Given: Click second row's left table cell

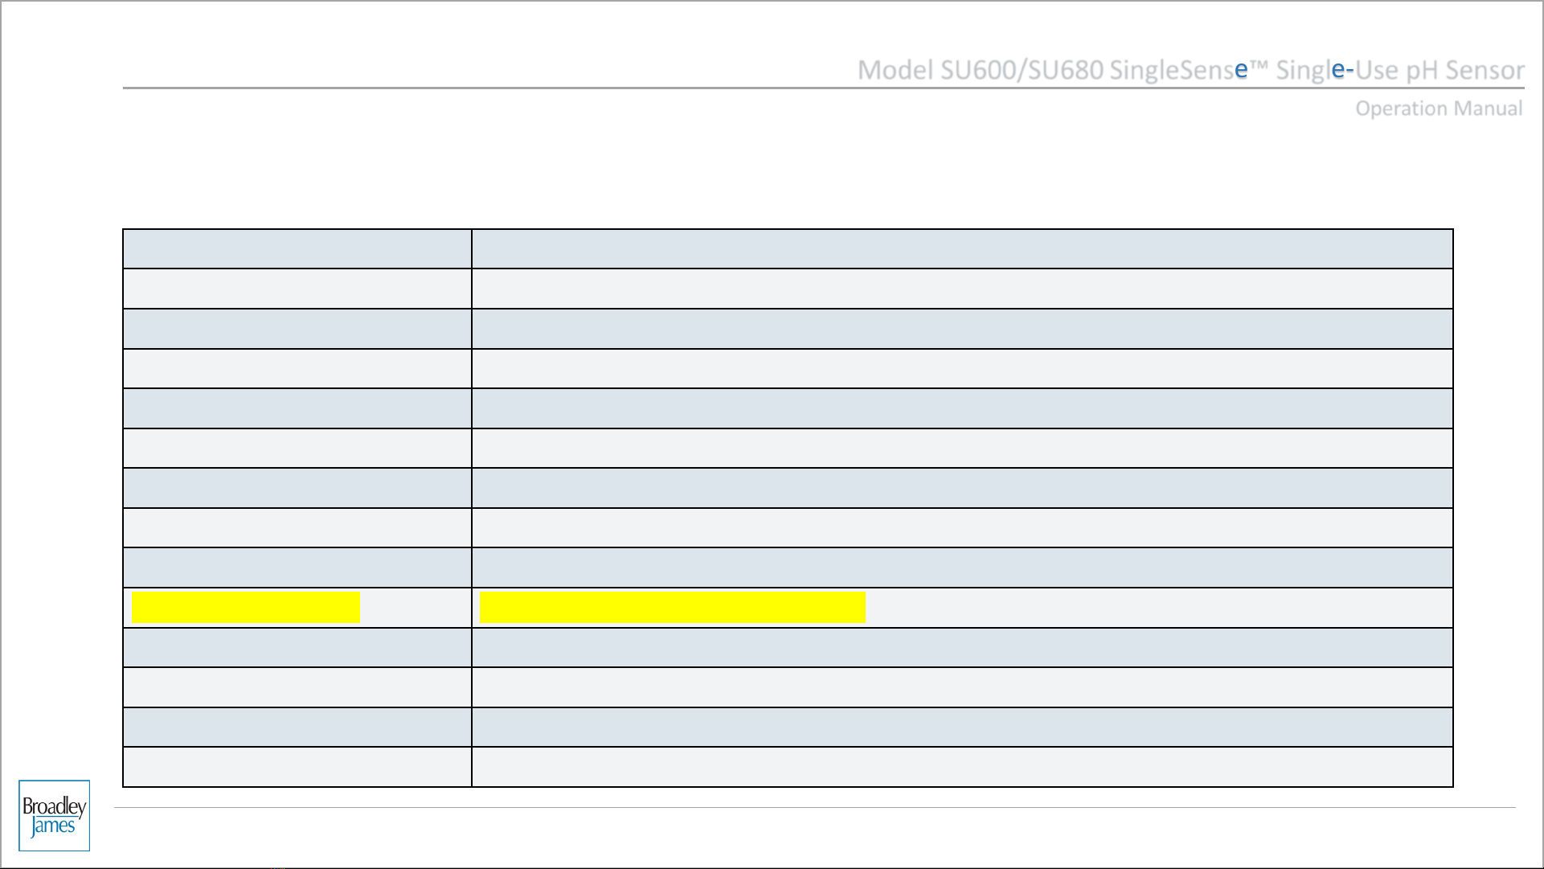Looking at the screenshot, I should point(297,289).
